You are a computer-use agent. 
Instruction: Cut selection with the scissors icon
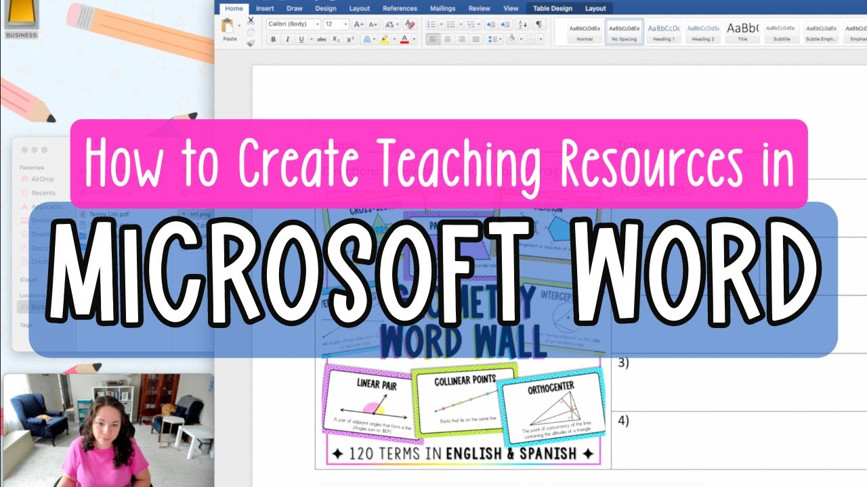pyautogui.click(x=251, y=21)
